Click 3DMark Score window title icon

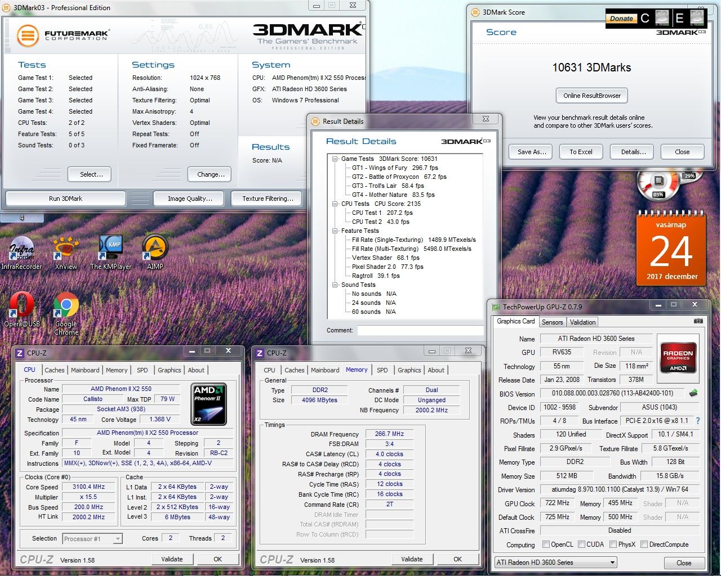(x=475, y=12)
